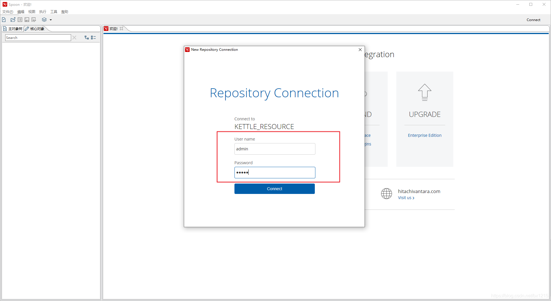Click the Save toolbar icon
Image resolution: width=551 pixels, height=301 pixels.
pyautogui.click(x=27, y=20)
